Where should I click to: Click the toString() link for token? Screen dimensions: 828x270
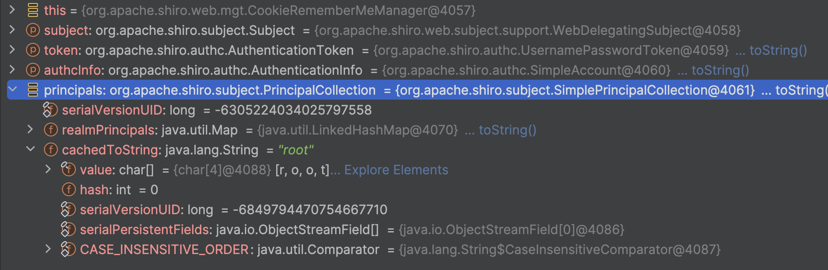pyautogui.click(x=778, y=50)
